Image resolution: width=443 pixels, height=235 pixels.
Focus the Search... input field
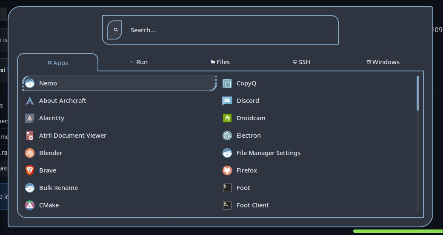click(x=220, y=30)
